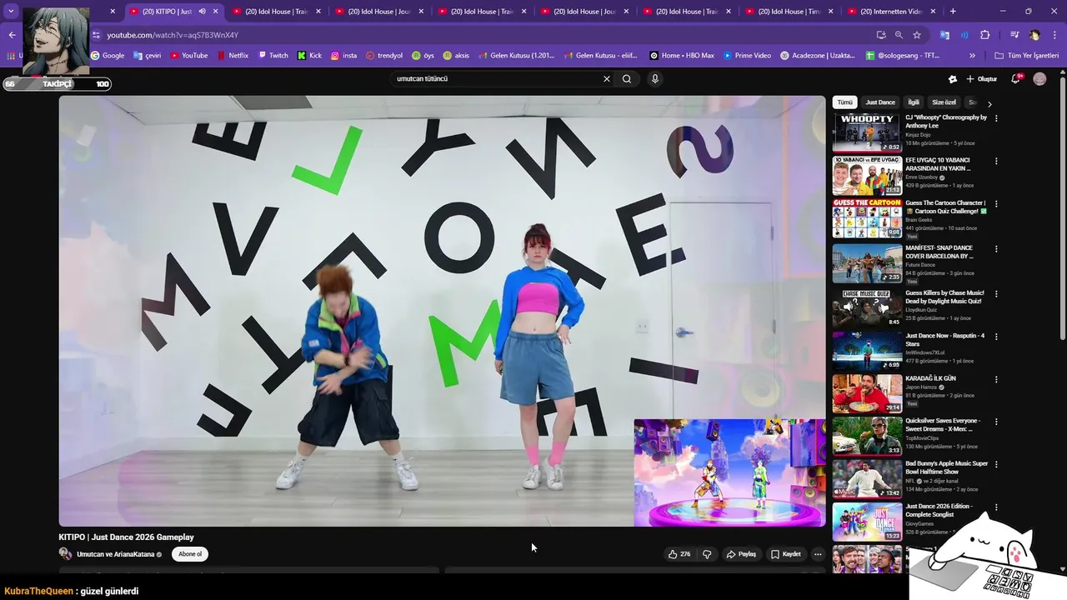The height and width of the screenshot is (600, 1067).
Task: Open Home HBO Max bookmark
Action: (x=682, y=56)
